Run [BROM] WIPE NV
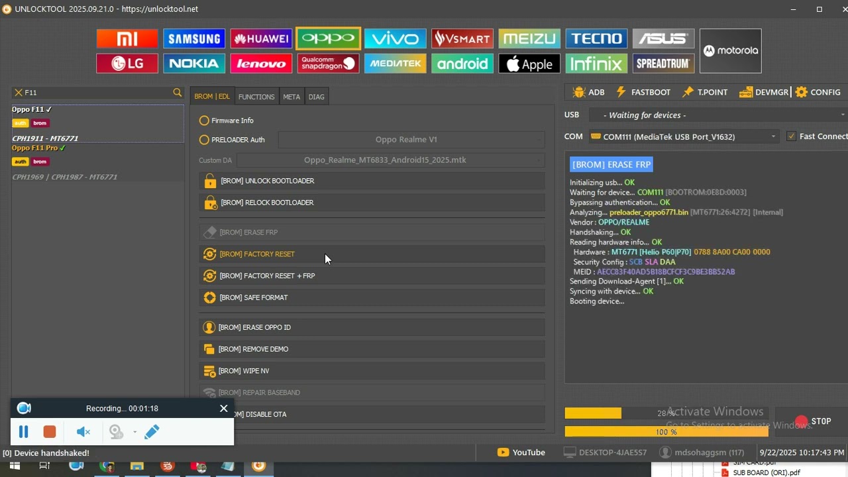The height and width of the screenshot is (477, 848). coord(372,372)
